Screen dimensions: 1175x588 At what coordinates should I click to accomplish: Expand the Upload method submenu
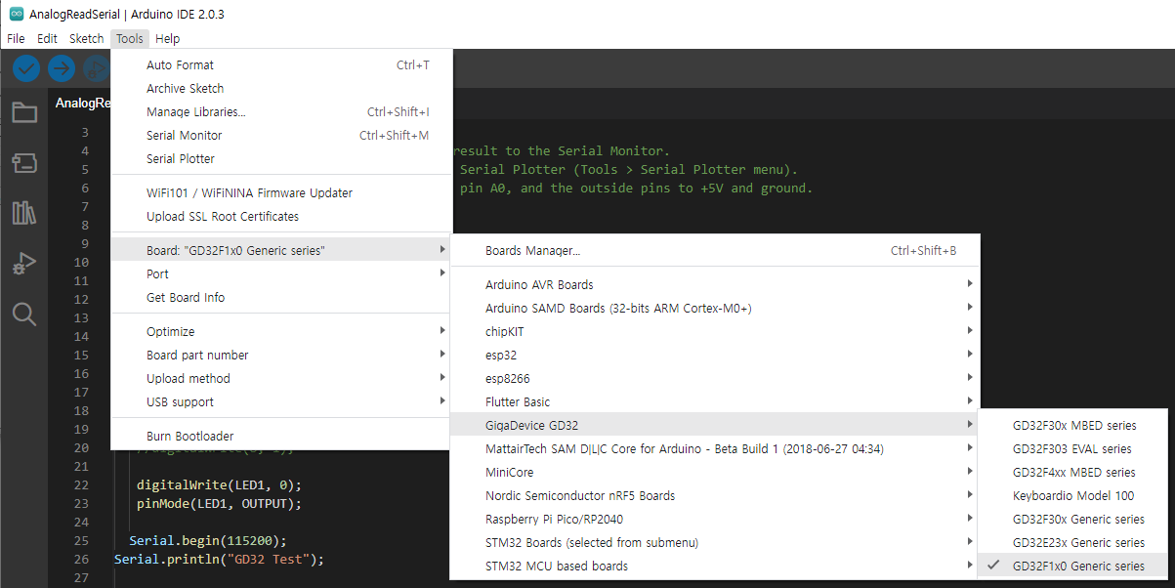pyautogui.click(x=281, y=379)
